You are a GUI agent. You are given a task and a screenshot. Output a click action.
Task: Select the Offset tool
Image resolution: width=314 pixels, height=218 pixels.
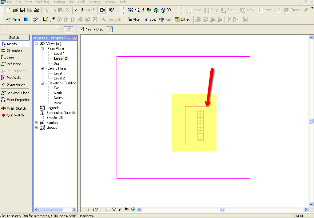(182, 19)
